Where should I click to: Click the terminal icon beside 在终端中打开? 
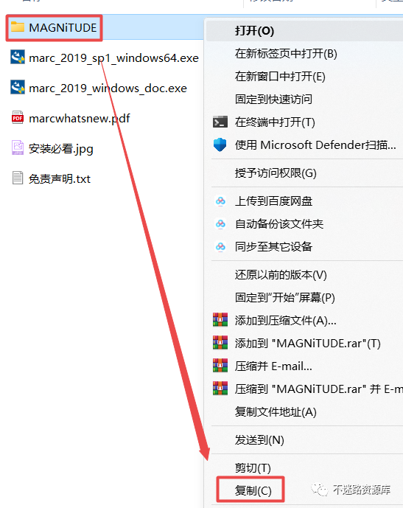point(220,122)
